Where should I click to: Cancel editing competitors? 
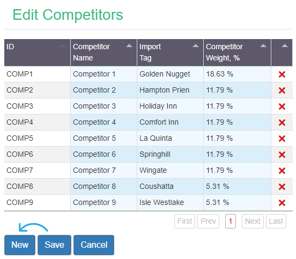pyautogui.click(x=94, y=245)
